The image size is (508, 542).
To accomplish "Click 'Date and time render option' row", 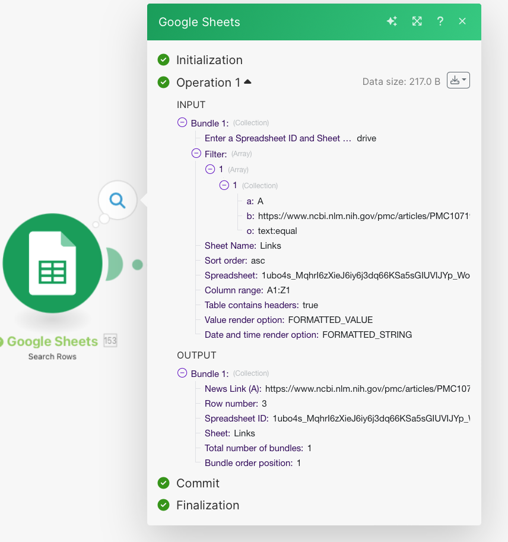I will pyautogui.click(x=308, y=335).
